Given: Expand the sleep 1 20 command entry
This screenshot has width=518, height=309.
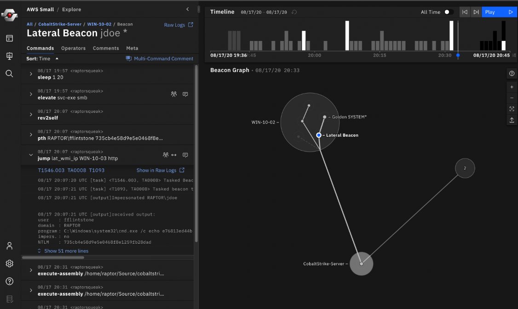Looking at the screenshot, I should pyautogui.click(x=30, y=74).
